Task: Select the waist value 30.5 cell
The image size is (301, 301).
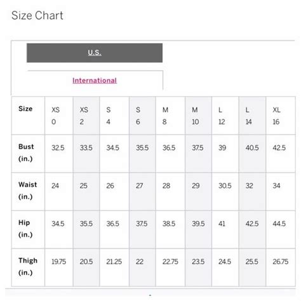Action: pyautogui.click(x=225, y=191)
